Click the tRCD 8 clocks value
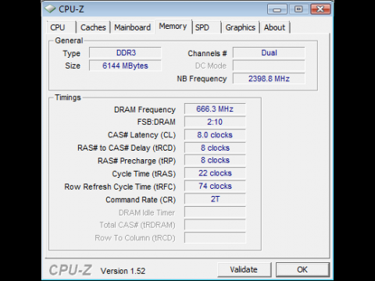 pos(215,148)
